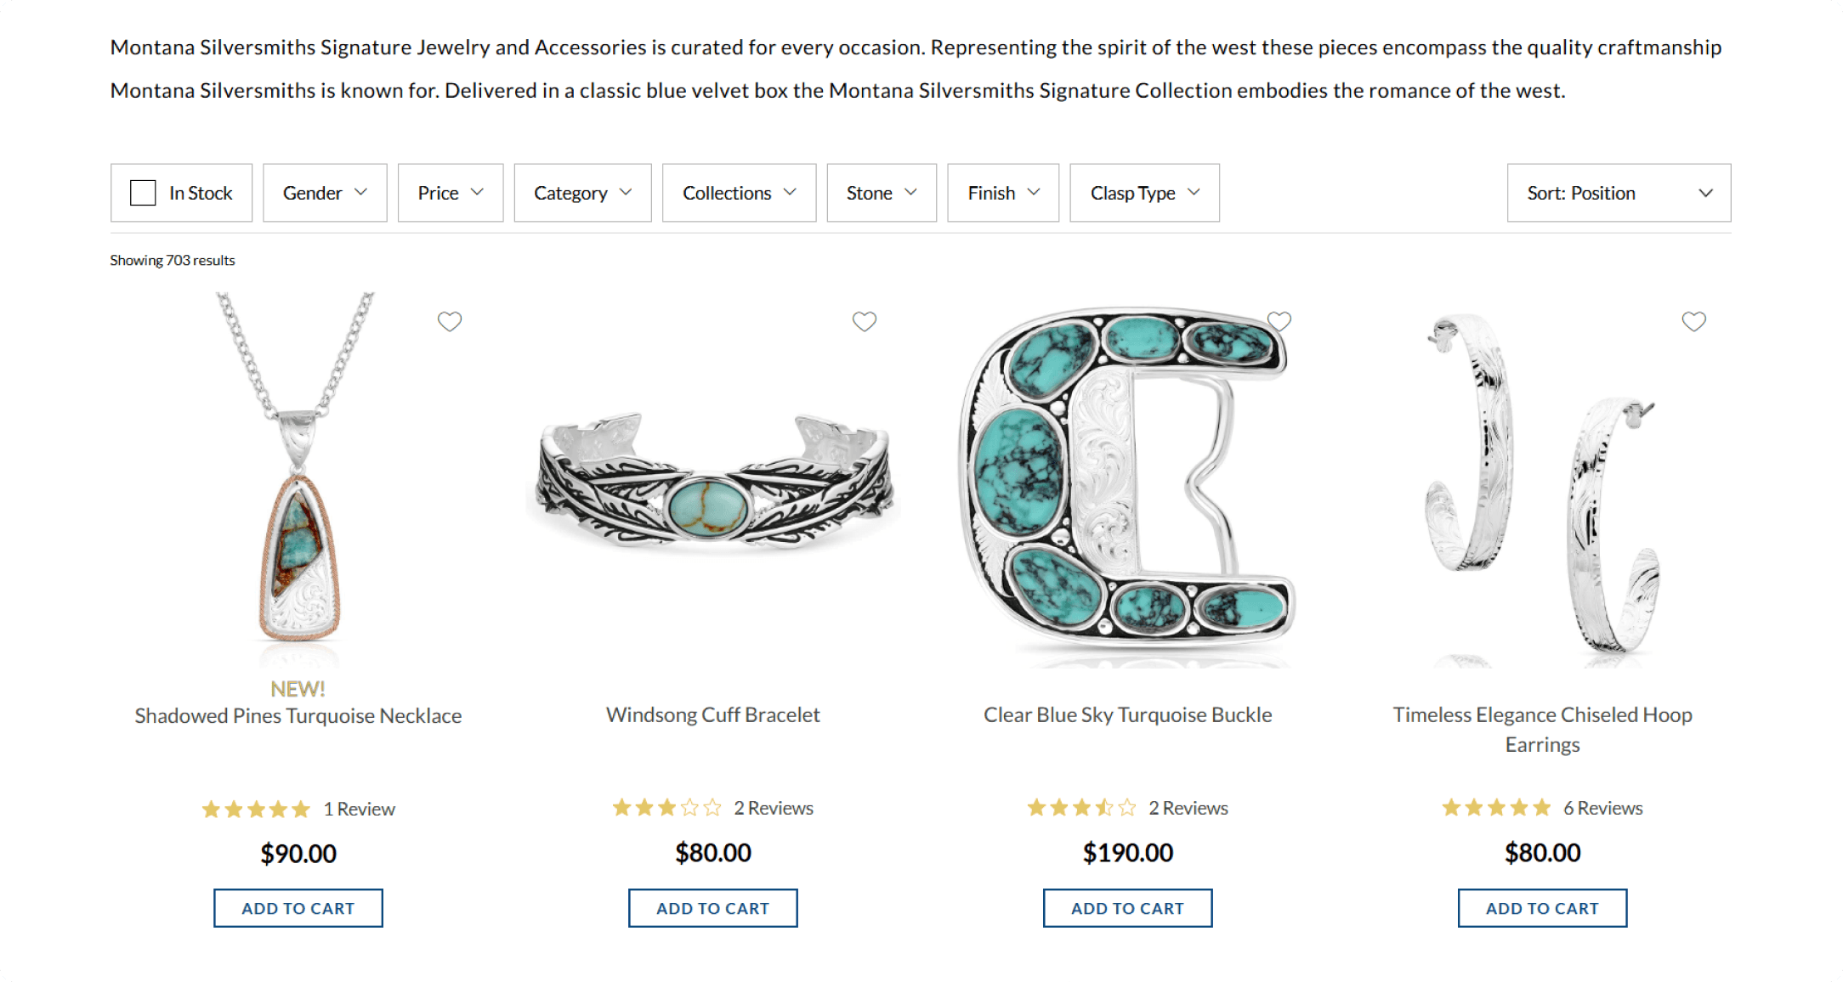
Task: Wishlist the Timeless Elegance Chiseled Hoop Earrings
Action: [1693, 321]
